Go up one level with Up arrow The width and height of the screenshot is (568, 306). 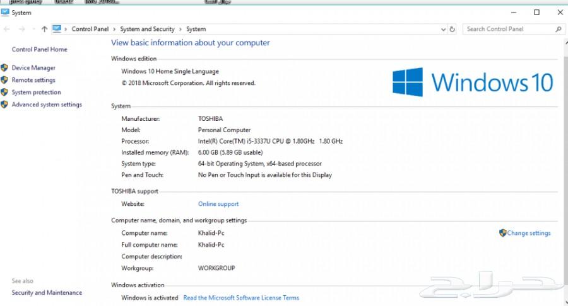tap(44, 29)
